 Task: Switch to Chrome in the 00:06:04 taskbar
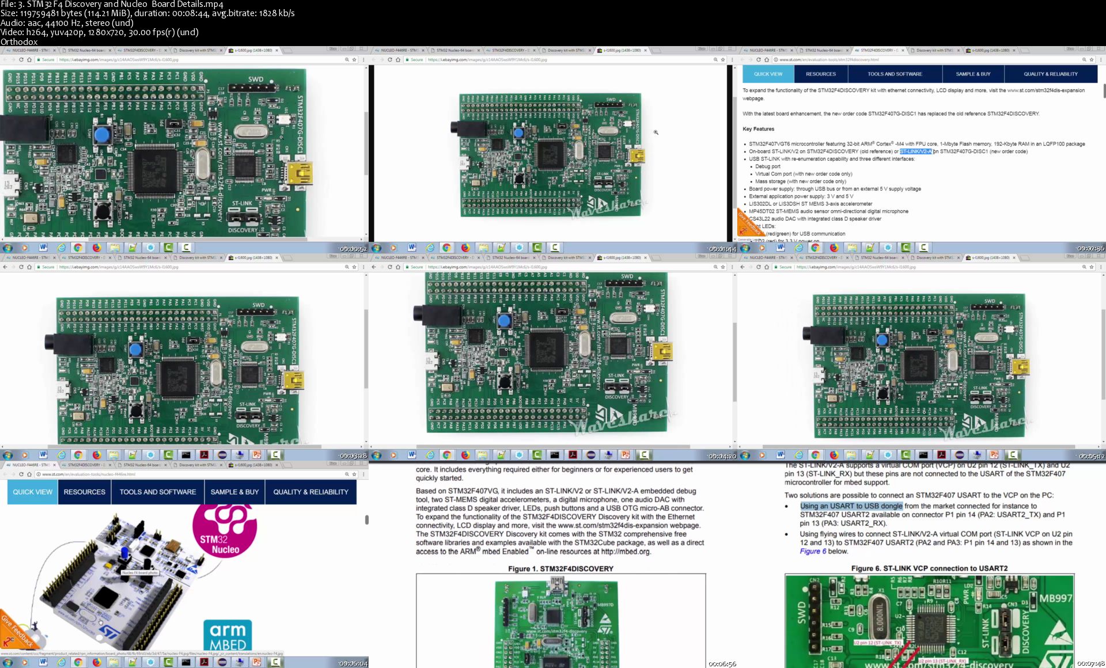coord(78,662)
